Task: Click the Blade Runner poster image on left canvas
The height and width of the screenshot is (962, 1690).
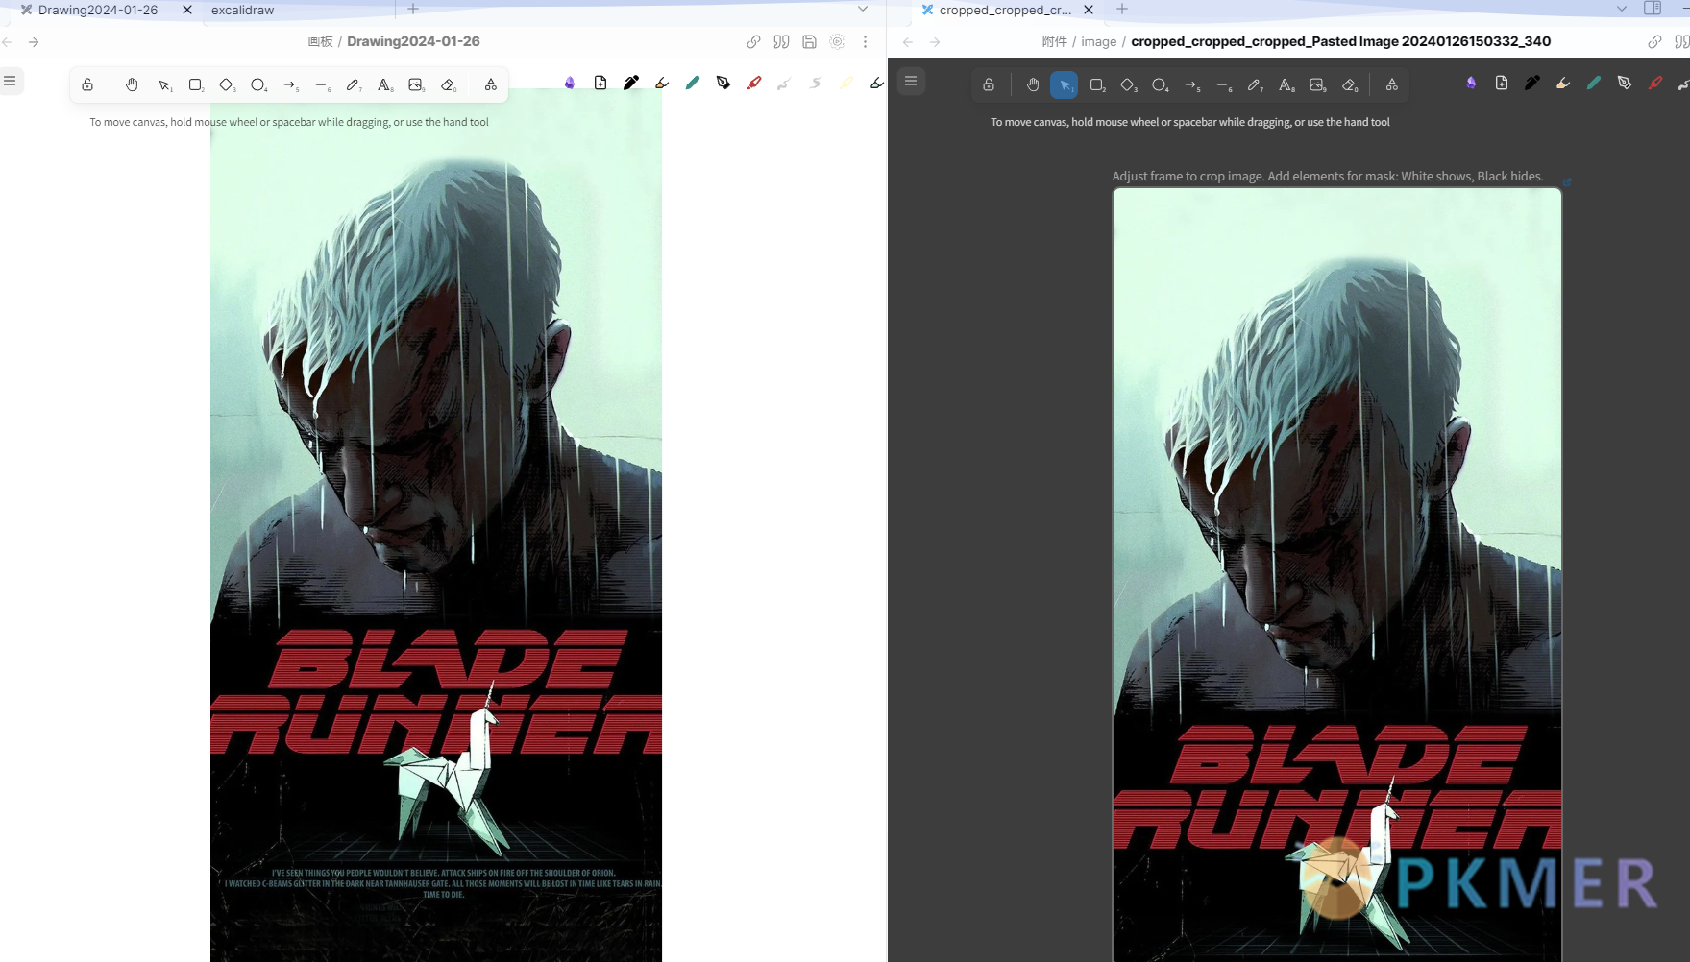Action: click(x=436, y=525)
